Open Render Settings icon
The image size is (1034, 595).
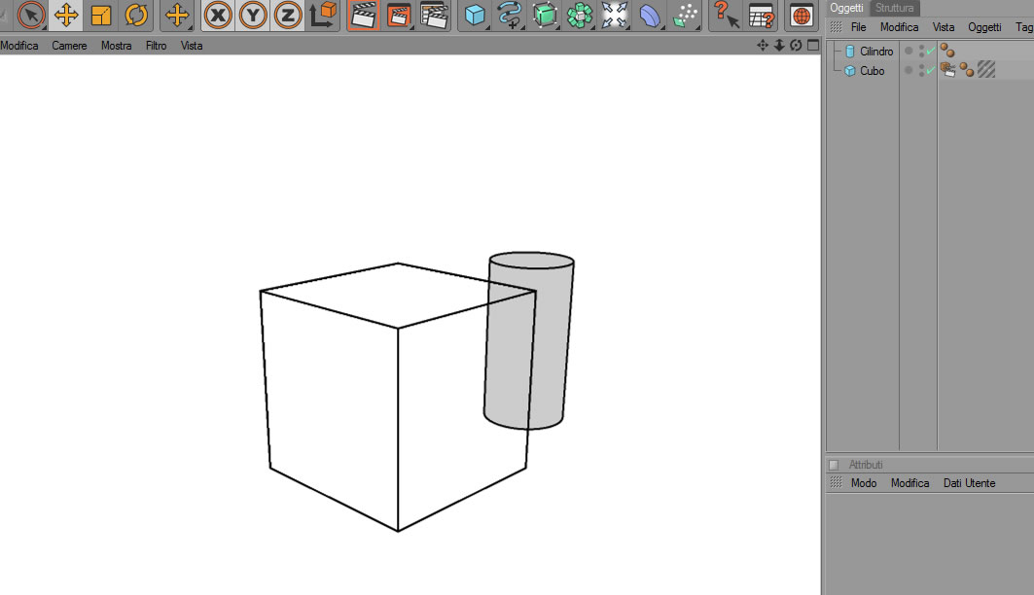click(434, 16)
